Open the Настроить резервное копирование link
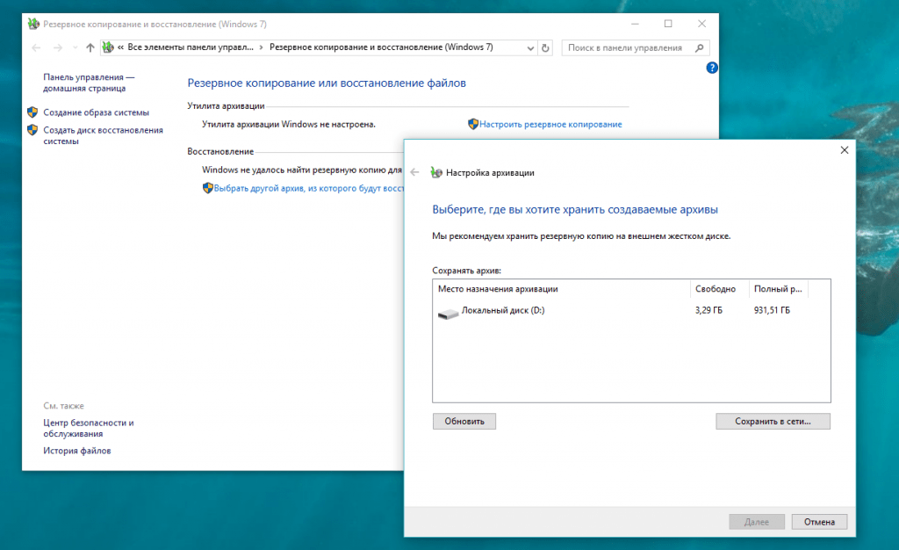 pyautogui.click(x=550, y=124)
